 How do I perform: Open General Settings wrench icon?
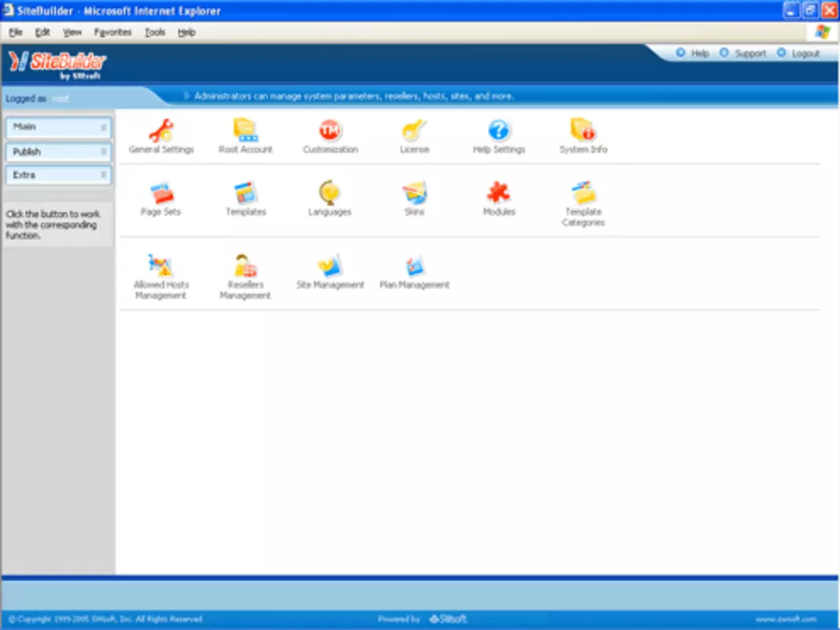[x=161, y=130]
